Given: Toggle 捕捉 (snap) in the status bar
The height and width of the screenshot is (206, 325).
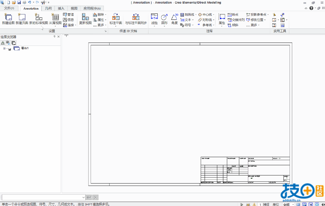Looking at the screenshot, I should point(266,204).
